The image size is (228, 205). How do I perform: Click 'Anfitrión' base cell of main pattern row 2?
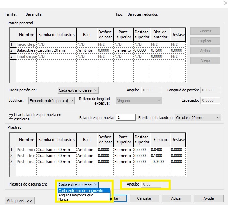(87, 50)
